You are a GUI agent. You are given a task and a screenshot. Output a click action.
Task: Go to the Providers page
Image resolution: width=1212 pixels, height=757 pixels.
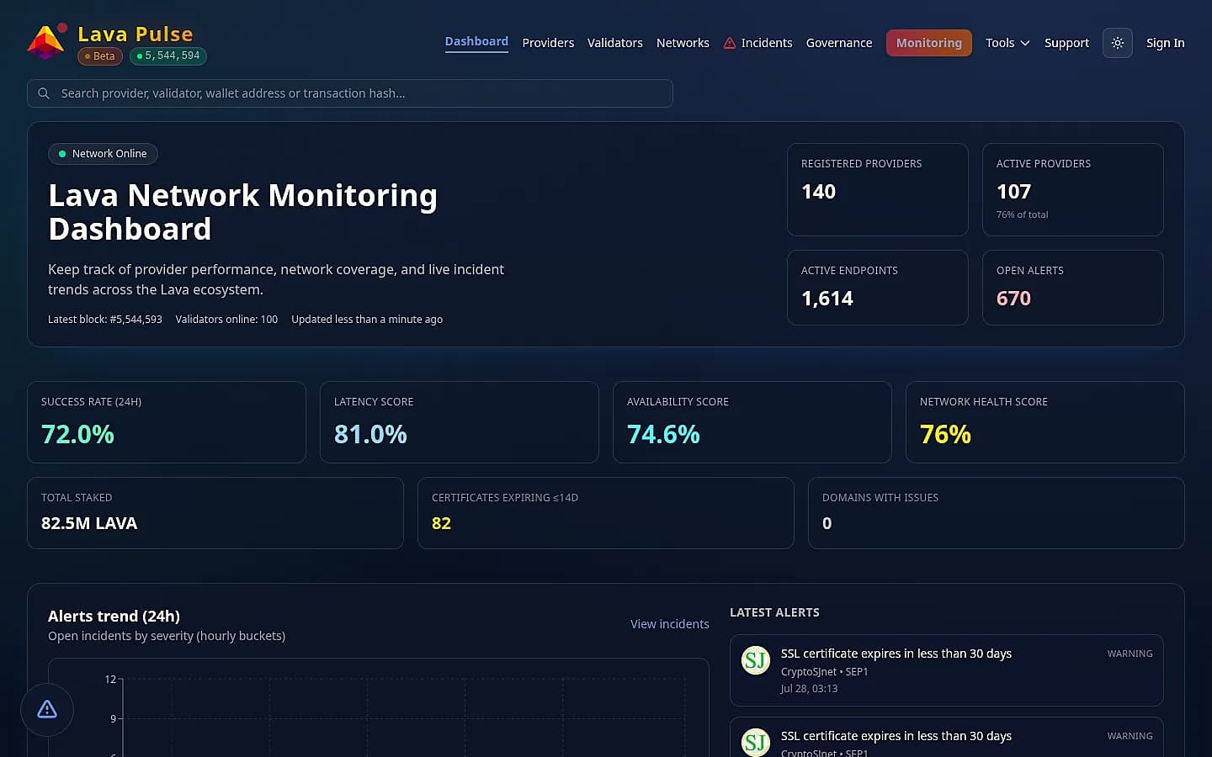click(x=548, y=43)
